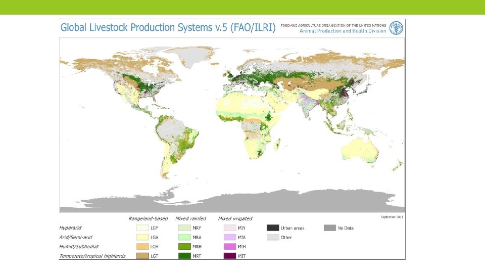The image size is (485, 273).
Task: Click the 'Other' legend label
Action: tap(286, 238)
